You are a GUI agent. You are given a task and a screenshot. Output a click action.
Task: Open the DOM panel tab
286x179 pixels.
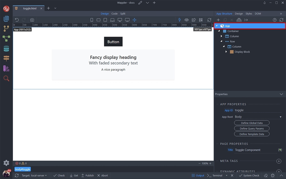(x=258, y=13)
